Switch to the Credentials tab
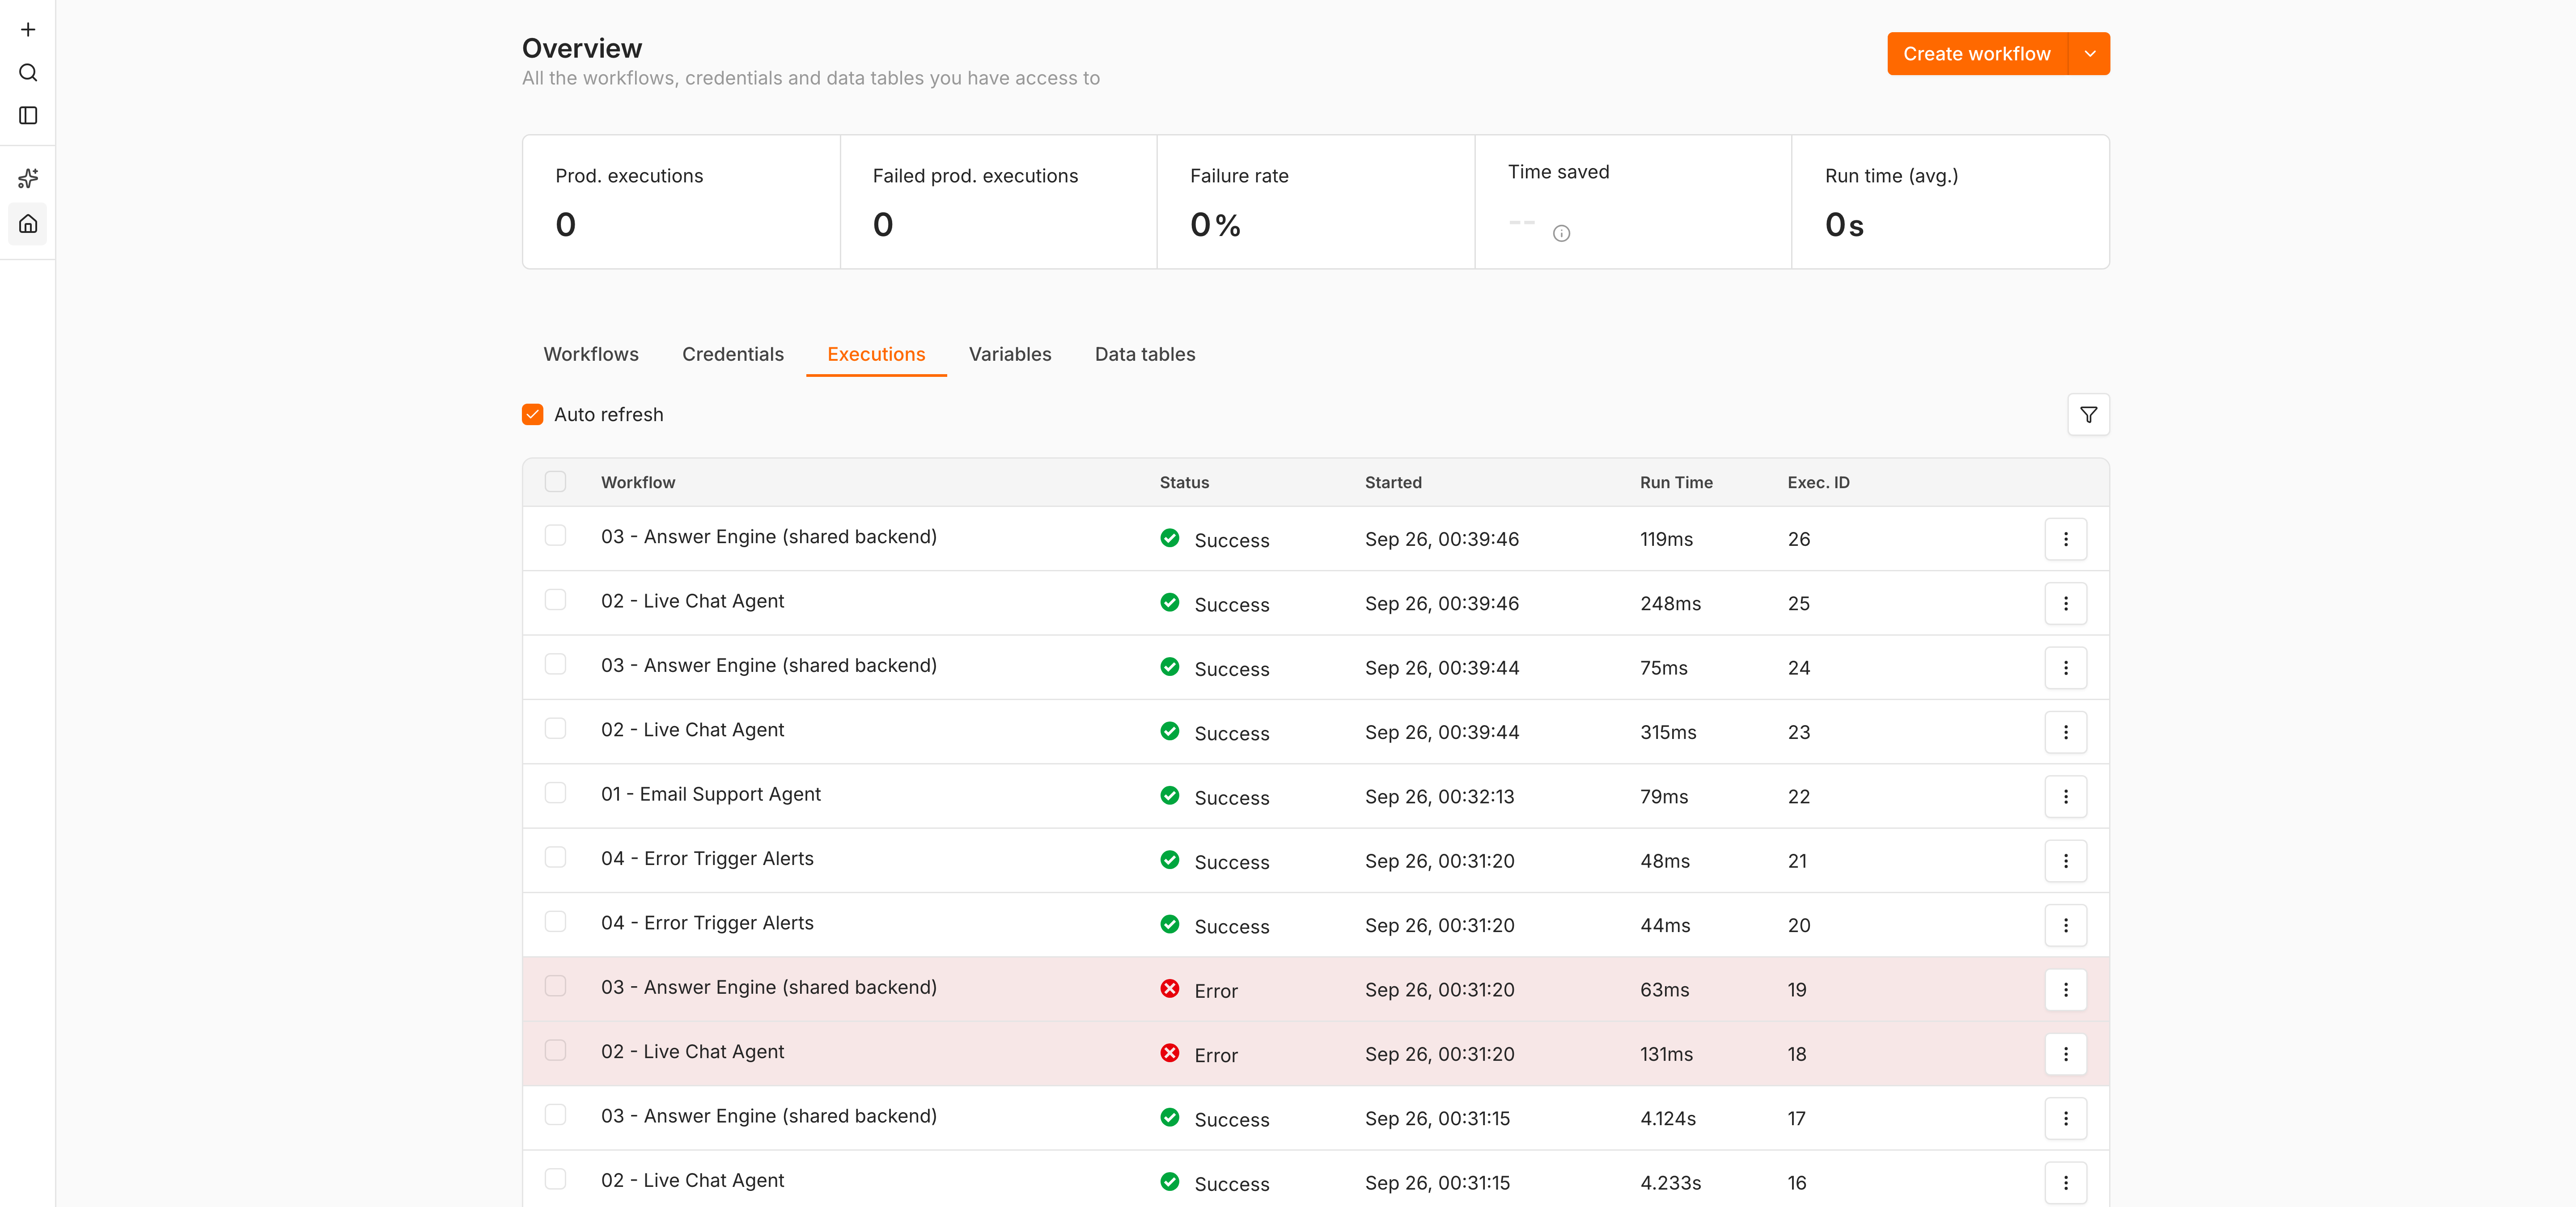The height and width of the screenshot is (1207, 2576). [732, 355]
